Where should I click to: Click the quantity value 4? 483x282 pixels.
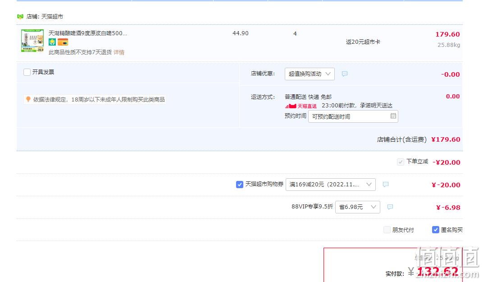coord(295,34)
